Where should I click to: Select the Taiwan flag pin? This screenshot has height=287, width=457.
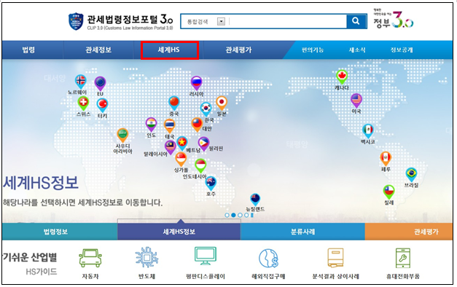197,125
